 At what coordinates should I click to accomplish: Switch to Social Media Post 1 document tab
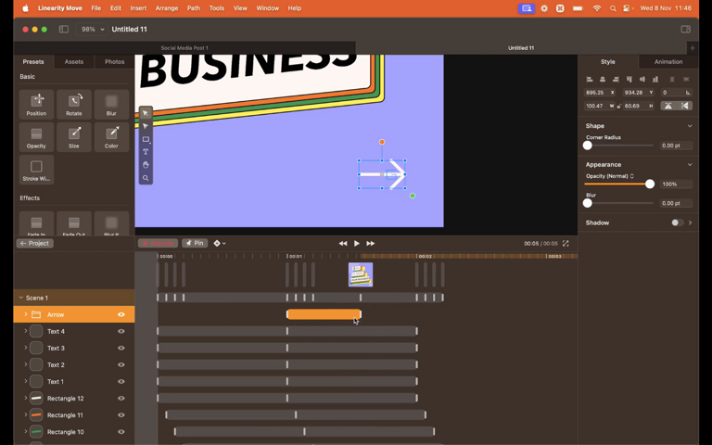184,47
